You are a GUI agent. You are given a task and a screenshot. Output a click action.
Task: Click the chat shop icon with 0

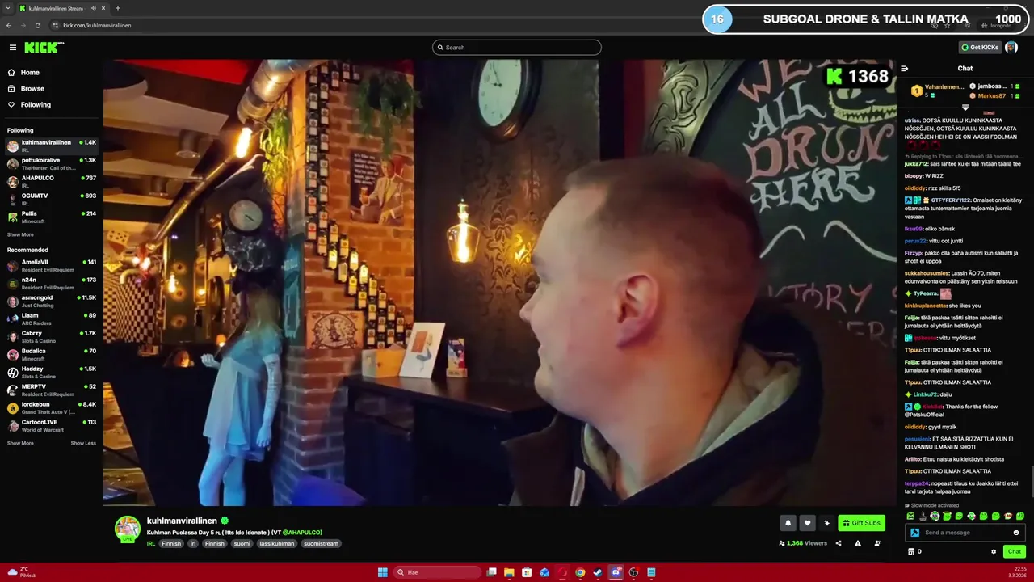tap(914, 551)
